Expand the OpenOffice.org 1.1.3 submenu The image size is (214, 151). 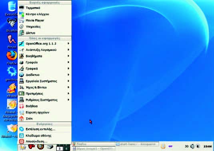[44, 44]
